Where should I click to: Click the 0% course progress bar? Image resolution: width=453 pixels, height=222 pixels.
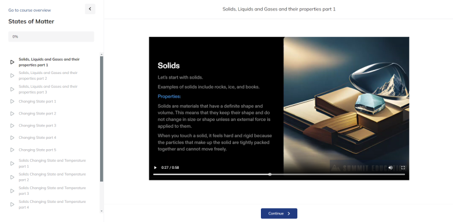coord(51,36)
